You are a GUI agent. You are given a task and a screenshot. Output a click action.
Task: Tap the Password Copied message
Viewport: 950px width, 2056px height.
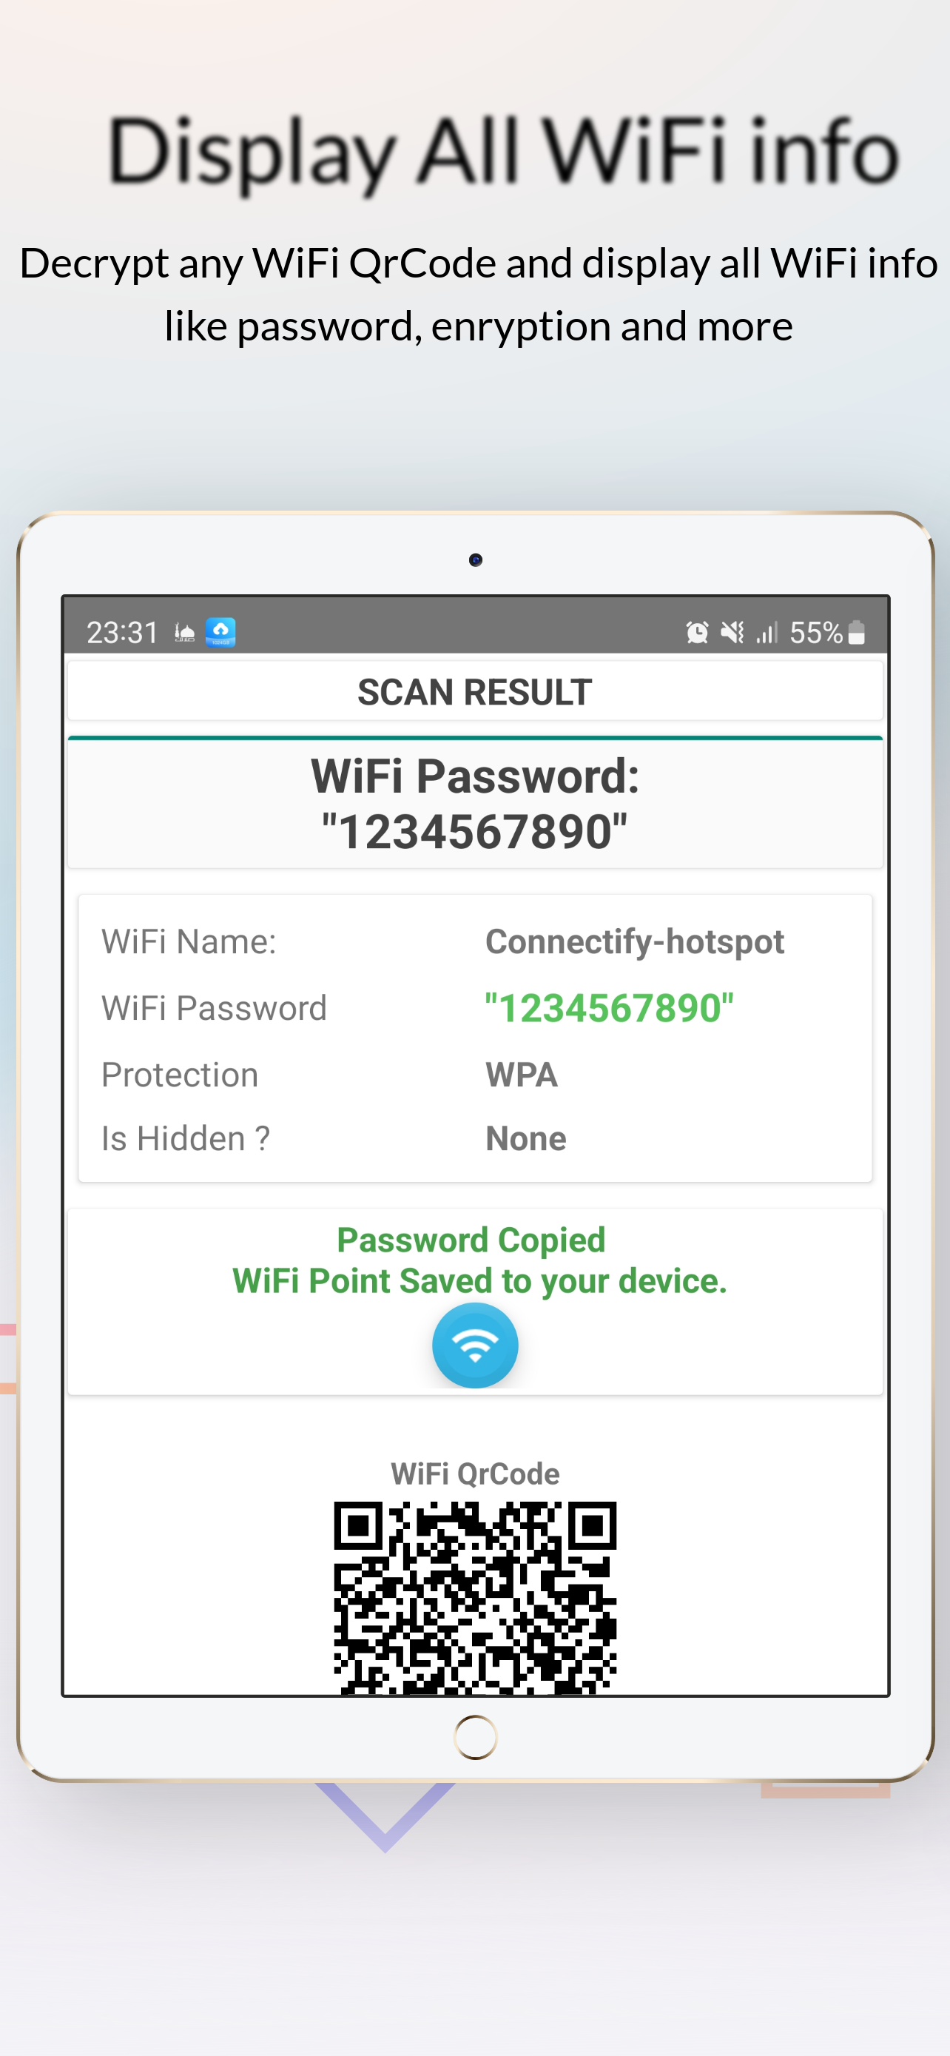tap(471, 1240)
